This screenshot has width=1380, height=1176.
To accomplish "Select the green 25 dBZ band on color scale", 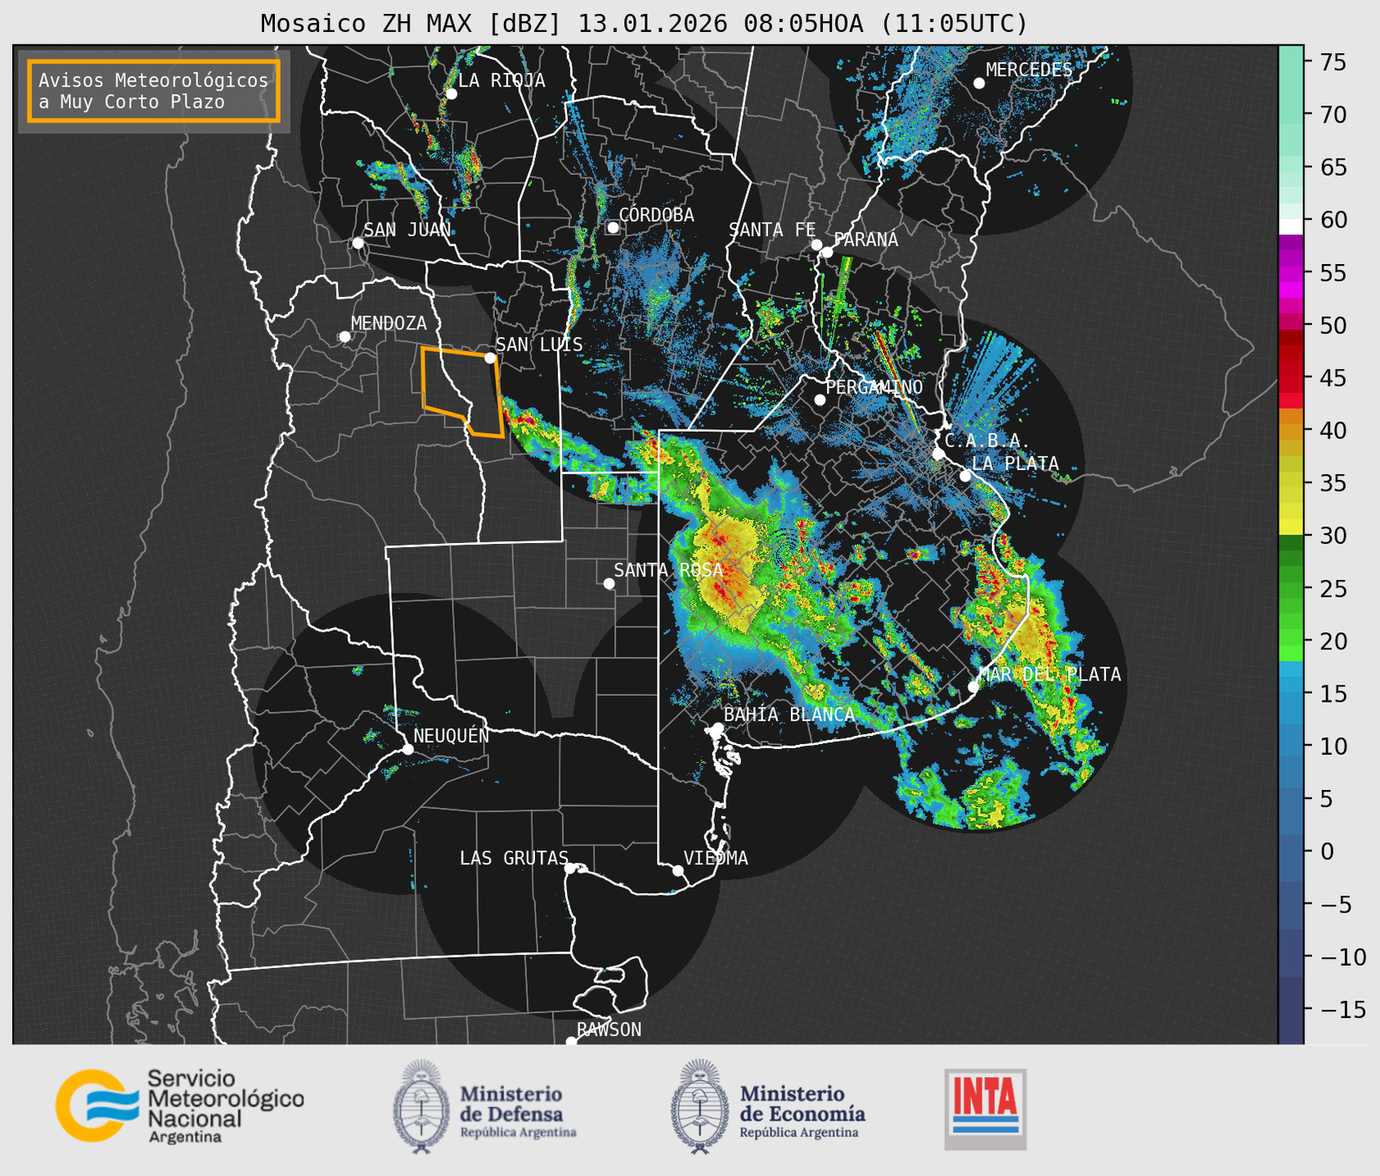I will 1291,589.
